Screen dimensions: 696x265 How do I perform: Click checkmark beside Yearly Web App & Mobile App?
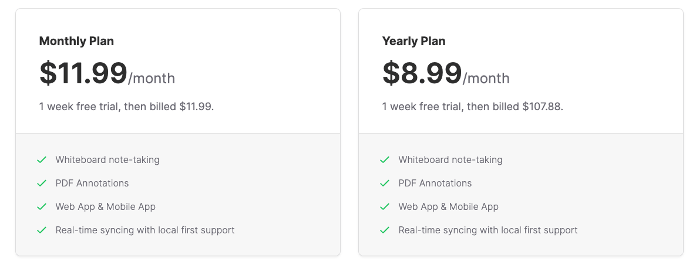click(385, 206)
